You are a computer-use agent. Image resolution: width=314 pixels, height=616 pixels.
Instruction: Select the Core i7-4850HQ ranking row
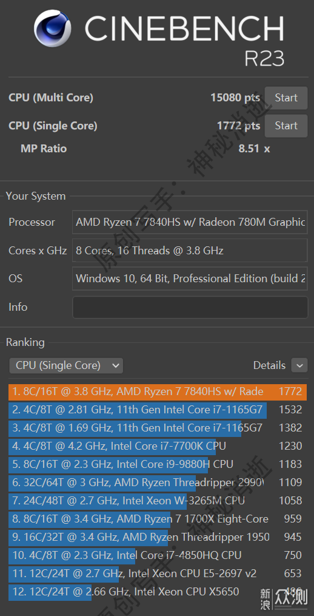pyautogui.click(x=158, y=555)
